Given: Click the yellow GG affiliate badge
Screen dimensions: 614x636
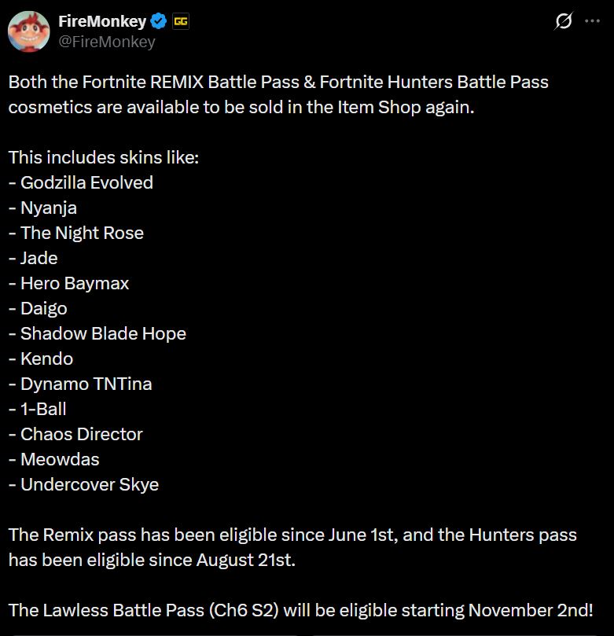Looking at the screenshot, I should tap(181, 21).
